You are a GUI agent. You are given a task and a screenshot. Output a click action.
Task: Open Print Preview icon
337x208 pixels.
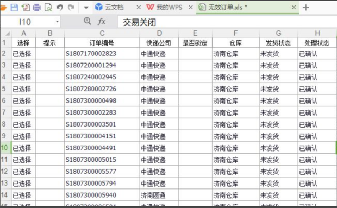48,8
